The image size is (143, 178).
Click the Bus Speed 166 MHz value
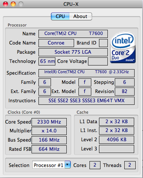[x=49, y=140]
